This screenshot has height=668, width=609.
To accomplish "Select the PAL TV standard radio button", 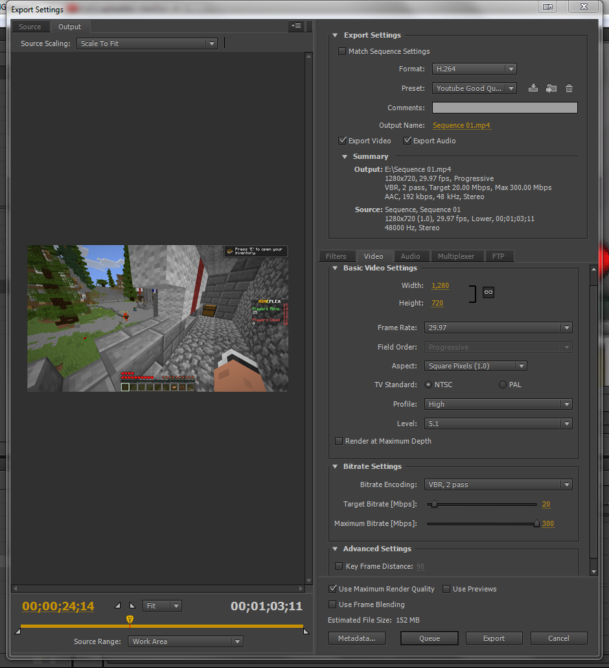I will pos(503,385).
